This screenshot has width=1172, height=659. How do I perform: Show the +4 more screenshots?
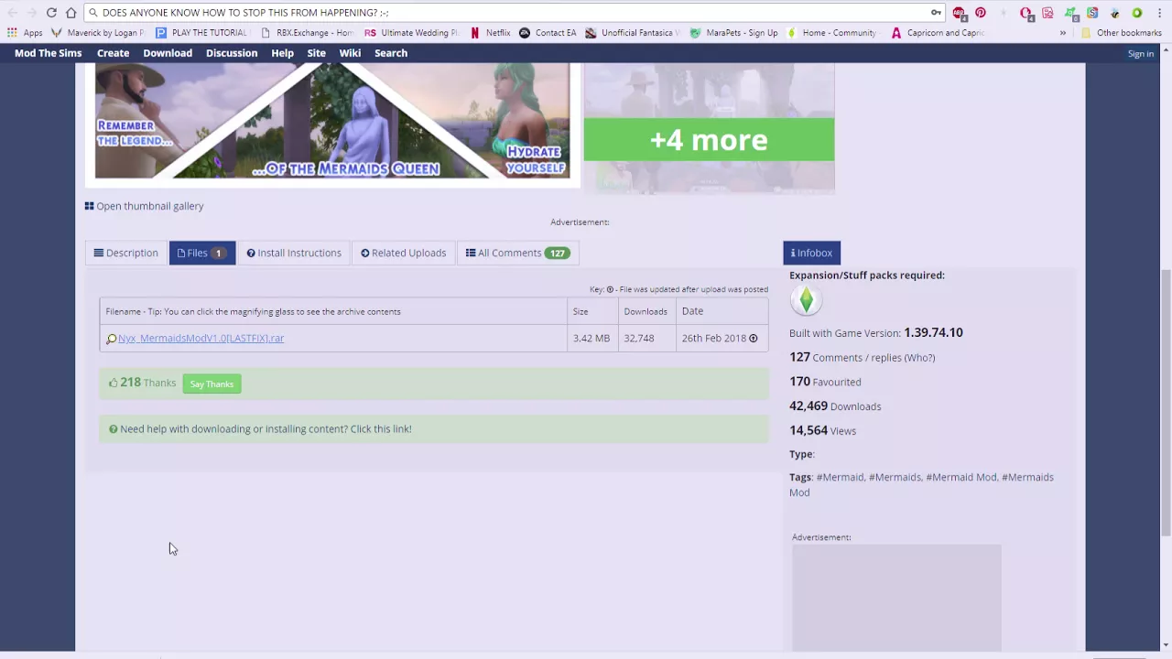[709, 139]
